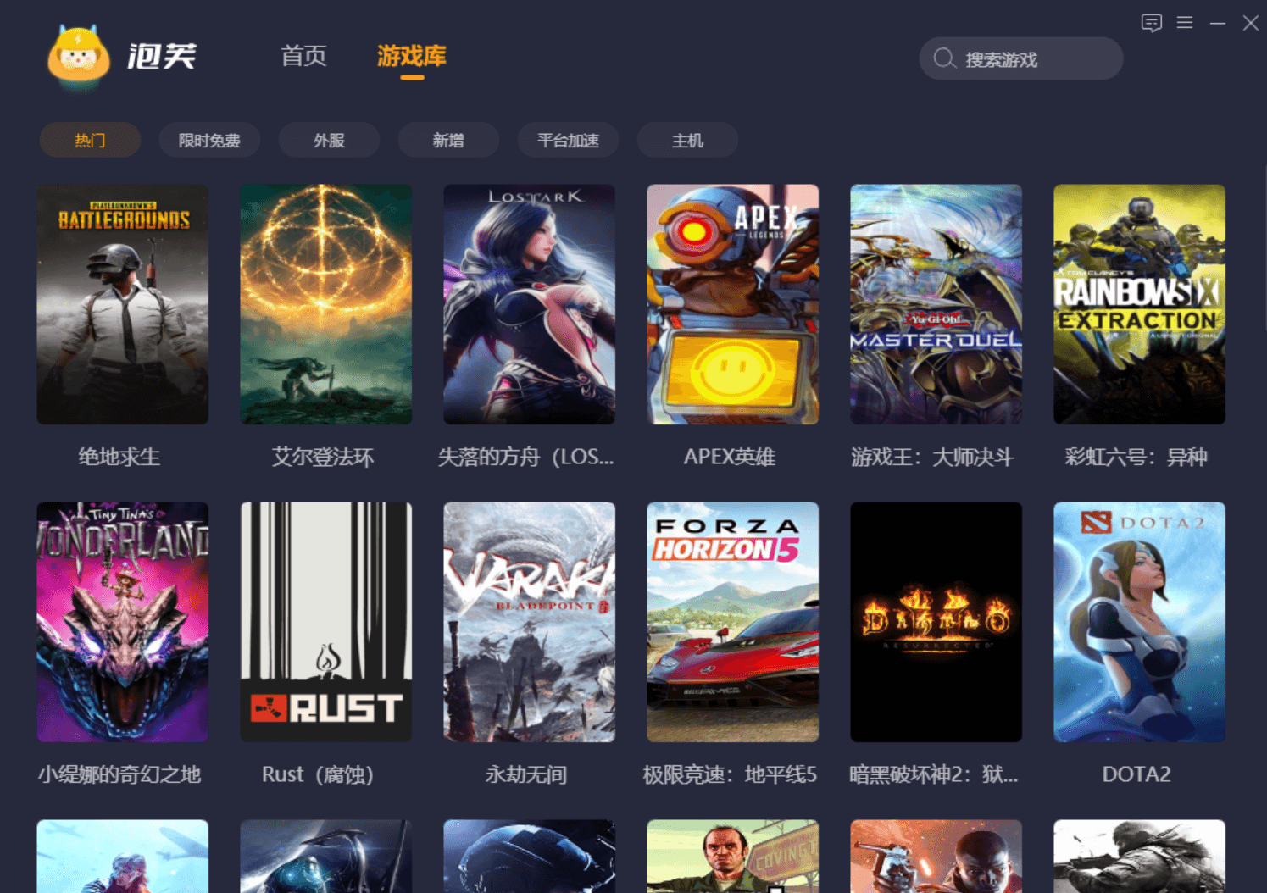
Task: Open the Naraka Bladepoint cover
Action: pyautogui.click(x=530, y=622)
